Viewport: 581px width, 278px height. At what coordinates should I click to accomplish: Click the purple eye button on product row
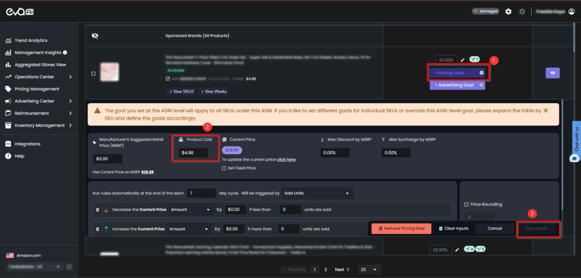click(553, 73)
